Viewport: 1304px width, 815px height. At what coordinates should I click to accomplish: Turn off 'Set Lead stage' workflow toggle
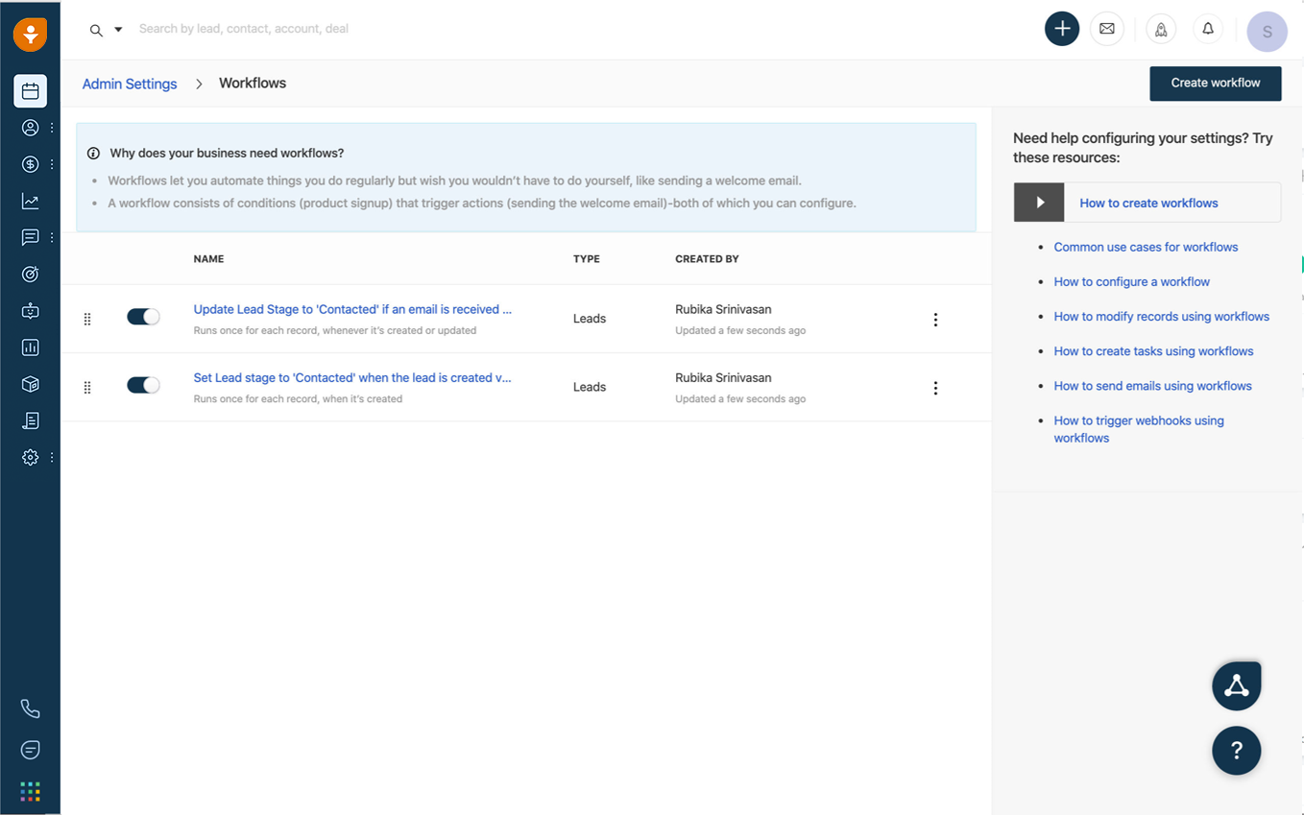143,385
